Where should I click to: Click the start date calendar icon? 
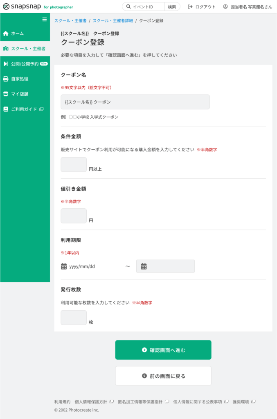pyautogui.click(x=64, y=266)
